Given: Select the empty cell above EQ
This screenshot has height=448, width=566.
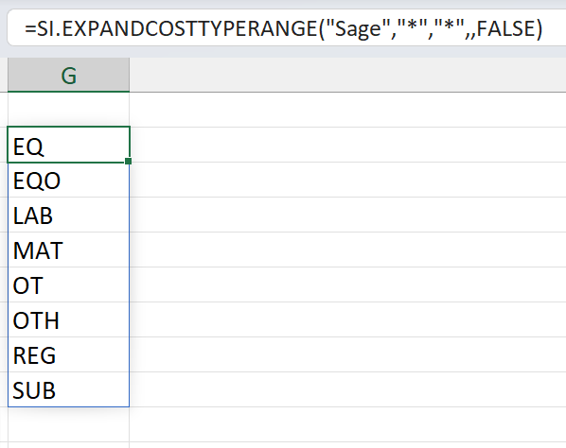Looking at the screenshot, I should coord(68,110).
